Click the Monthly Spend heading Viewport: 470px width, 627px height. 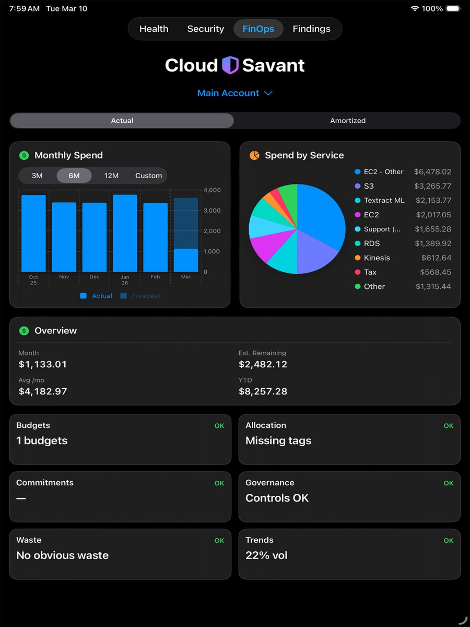point(68,155)
